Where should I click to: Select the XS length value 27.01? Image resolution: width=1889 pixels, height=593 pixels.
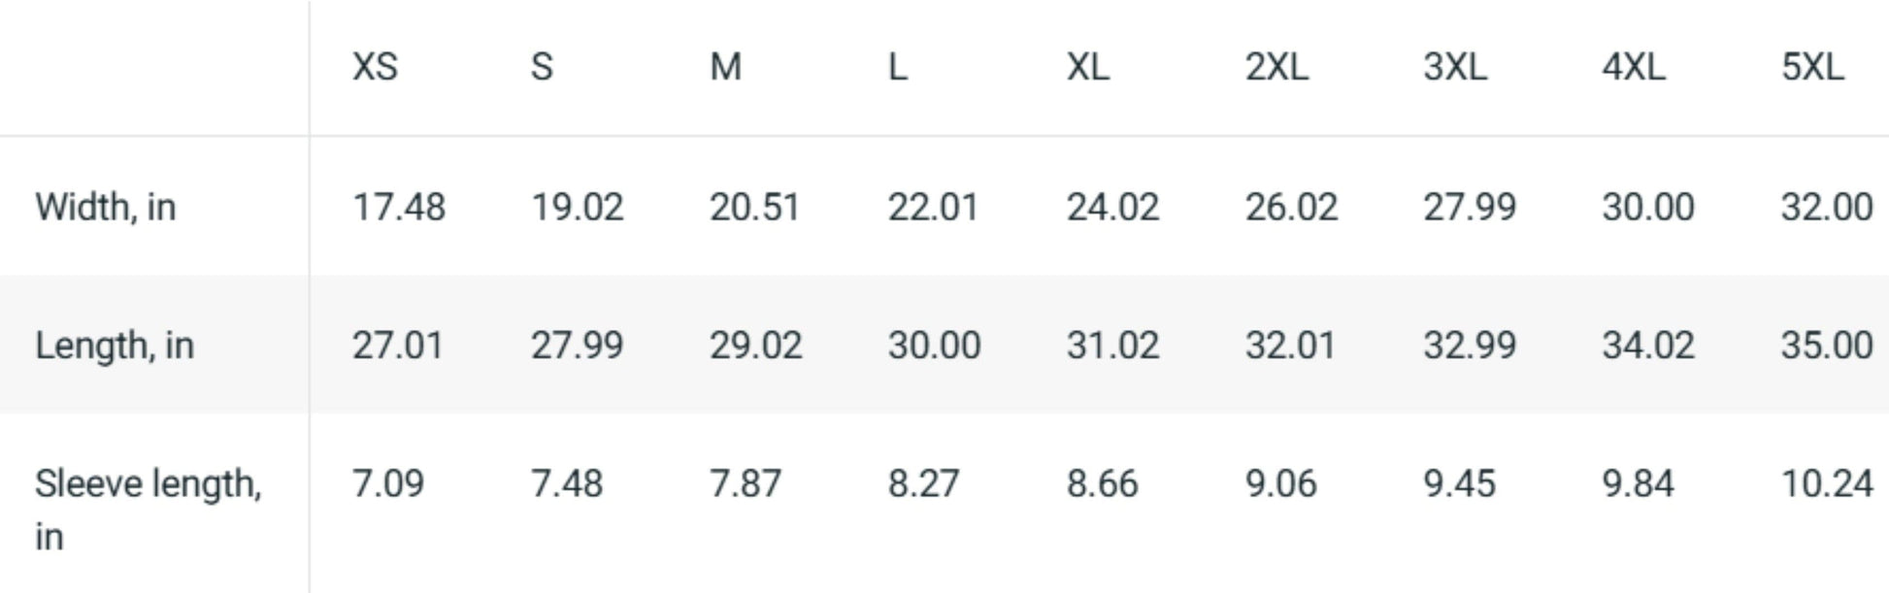398,346
